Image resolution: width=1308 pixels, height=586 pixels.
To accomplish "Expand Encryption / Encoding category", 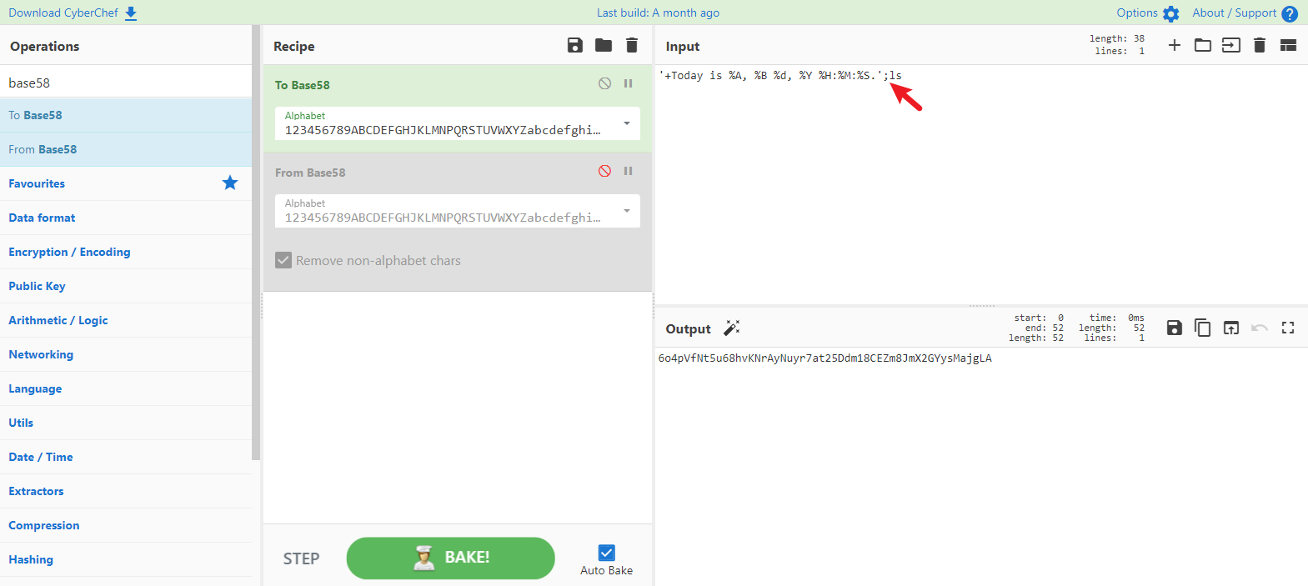I will tap(126, 252).
